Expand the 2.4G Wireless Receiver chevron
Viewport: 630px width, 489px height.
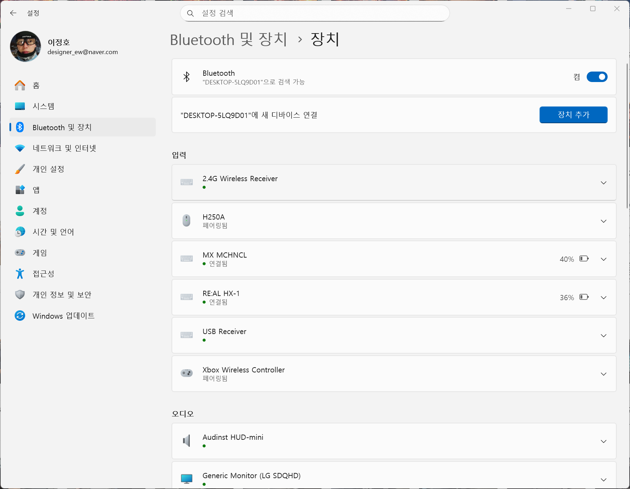[603, 183]
